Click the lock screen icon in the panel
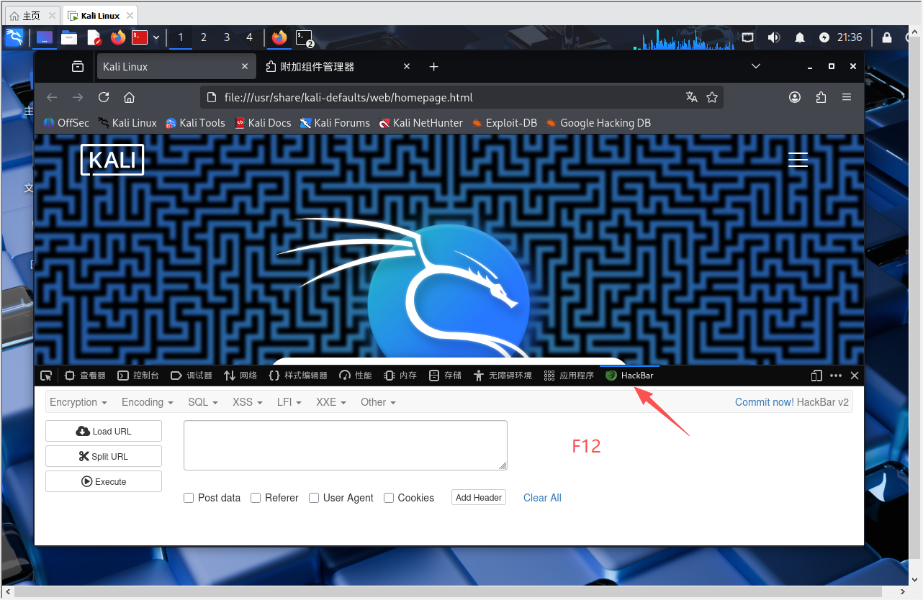923x600 pixels. click(887, 37)
